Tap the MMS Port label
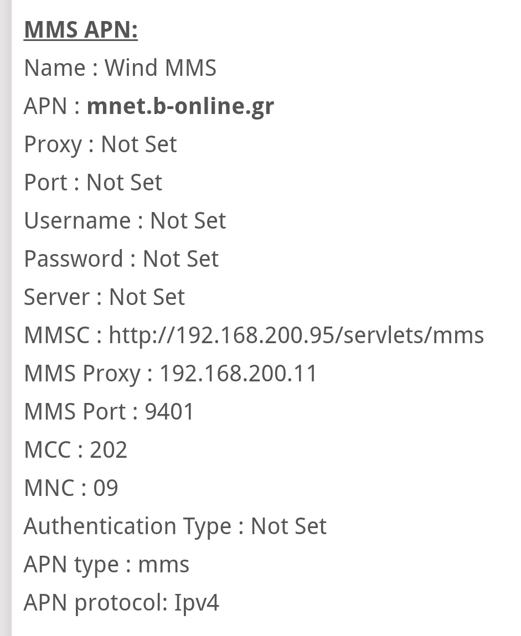This screenshot has height=636, width=521. click(x=75, y=412)
